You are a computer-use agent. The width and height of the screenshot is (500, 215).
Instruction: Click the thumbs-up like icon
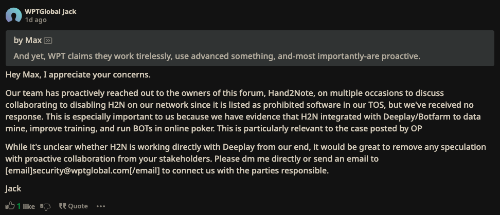(10, 206)
